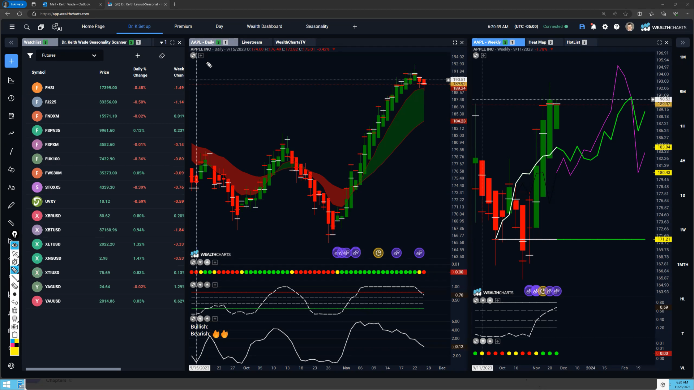Select the highlighter in annotation palette
Image resolution: width=694 pixels, height=390 pixels.
[14, 270]
